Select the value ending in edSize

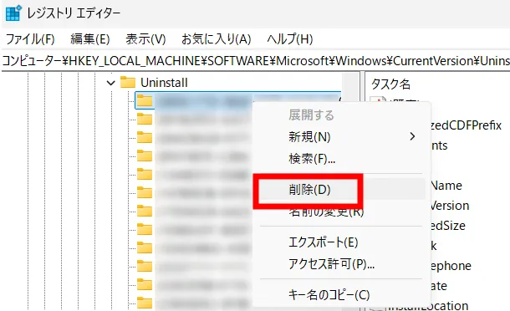(x=448, y=226)
